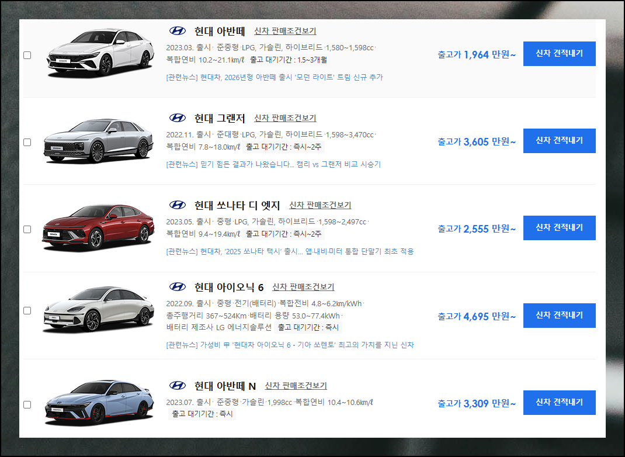Open the blue 아반떼 N car image

point(99,403)
